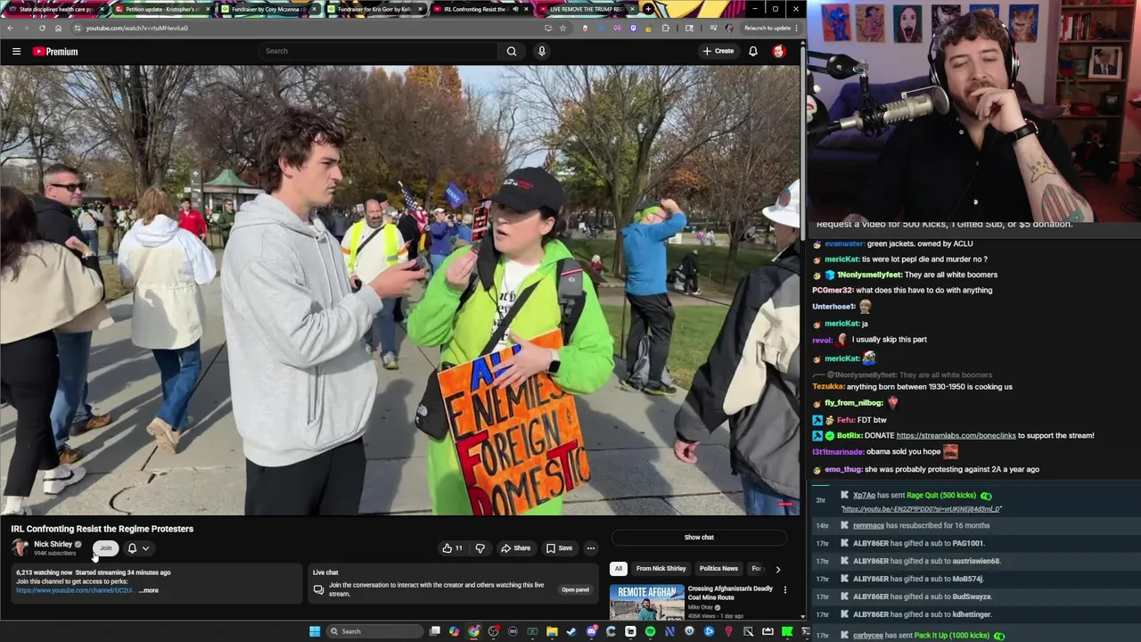Open Windows Start menu
This screenshot has width=1141, height=642.
click(x=314, y=631)
